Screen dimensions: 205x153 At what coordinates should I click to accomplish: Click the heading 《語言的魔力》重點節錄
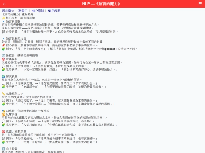(17, 14)
